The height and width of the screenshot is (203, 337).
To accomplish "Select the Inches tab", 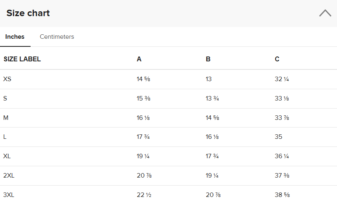I will pos(15,37).
